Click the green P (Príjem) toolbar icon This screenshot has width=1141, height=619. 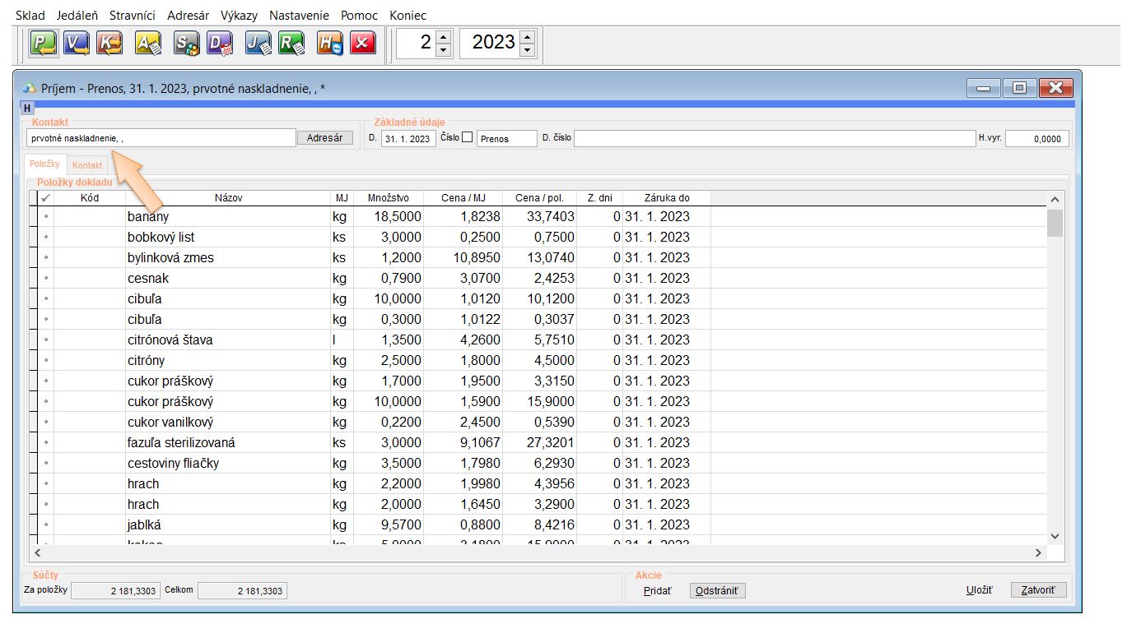pos(42,43)
